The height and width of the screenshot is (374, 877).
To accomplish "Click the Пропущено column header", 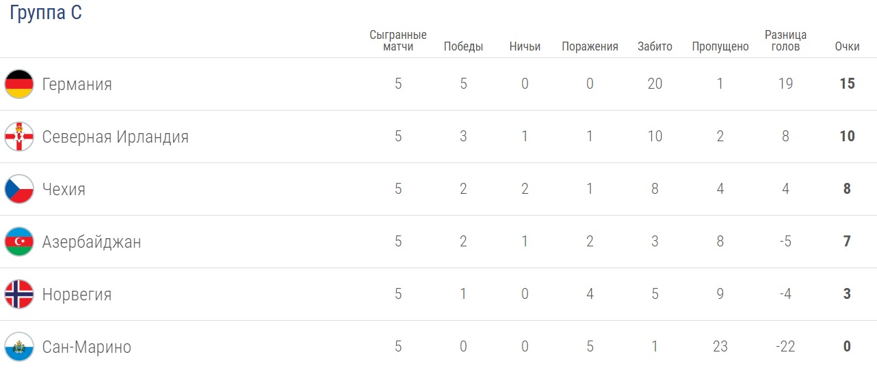I will click(x=720, y=46).
